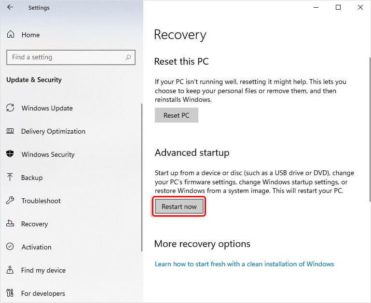
Task: Select the Recovery icon in sidebar
Action: (10, 223)
